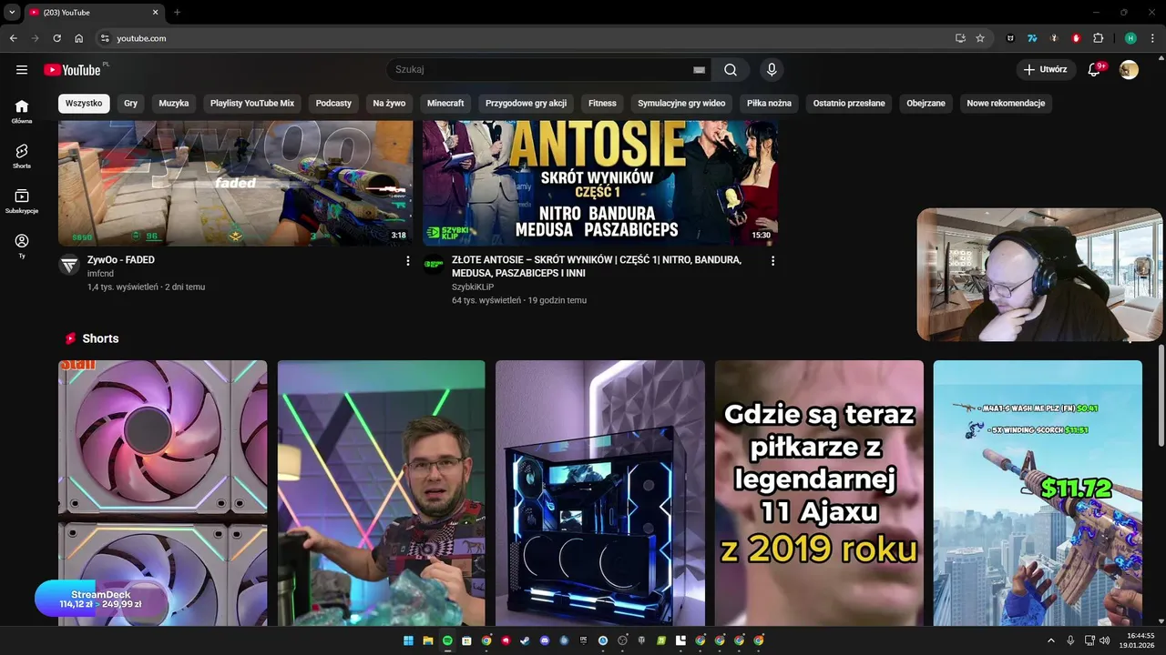Select the Na żywo filter chip
This screenshot has height=655, width=1166.
tap(389, 104)
